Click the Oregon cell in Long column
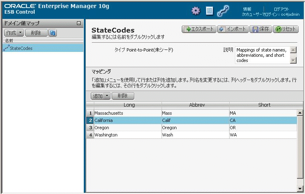This screenshot has height=194, width=305. tap(128, 128)
